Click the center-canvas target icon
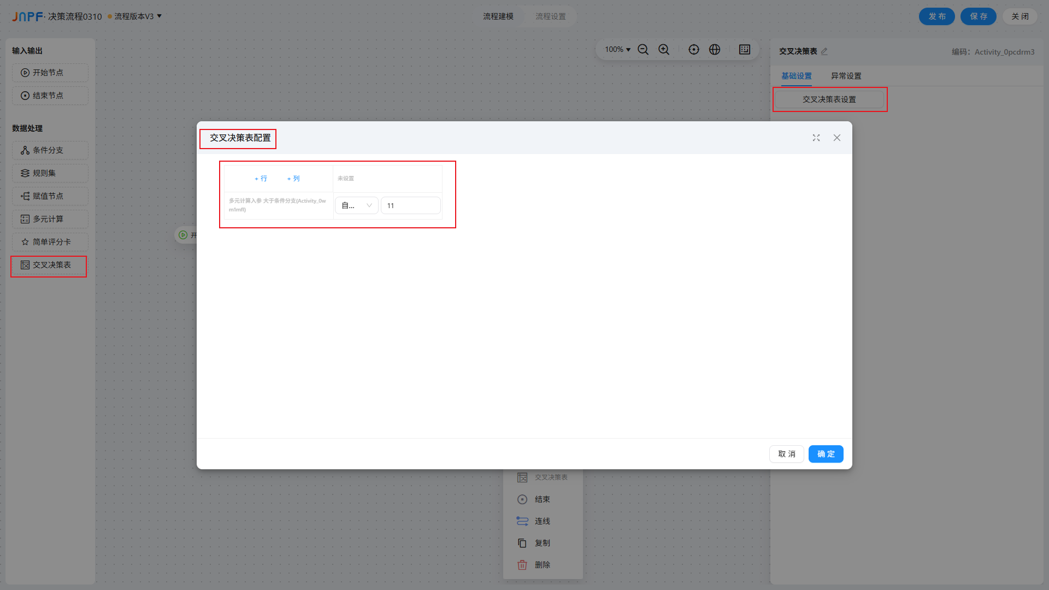This screenshot has height=590, width=1049. point(694,50)
